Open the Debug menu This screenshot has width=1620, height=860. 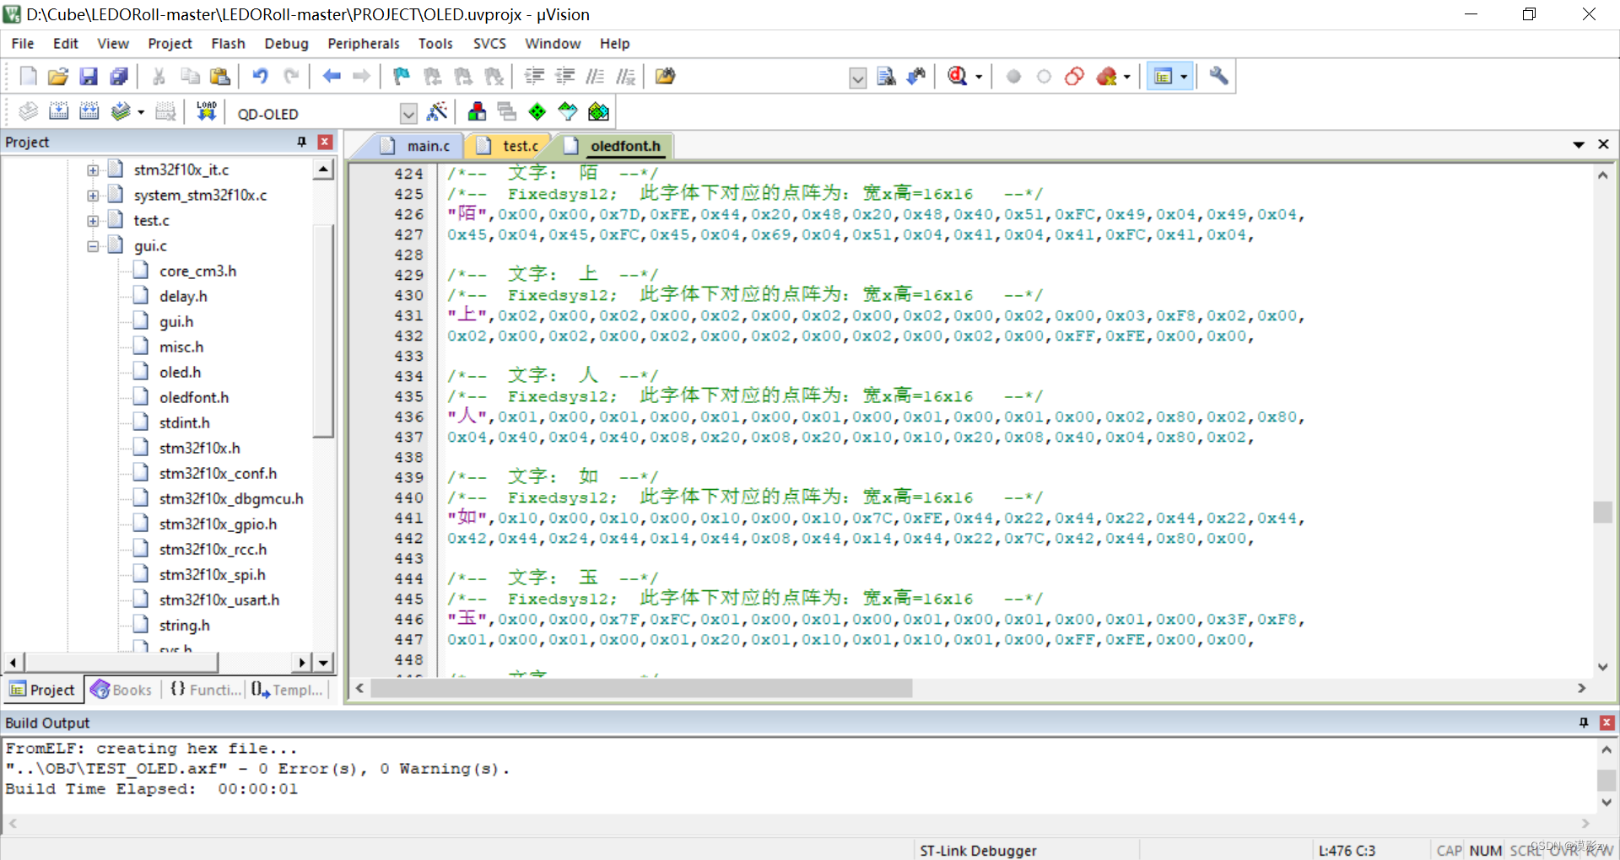(286, 43)
